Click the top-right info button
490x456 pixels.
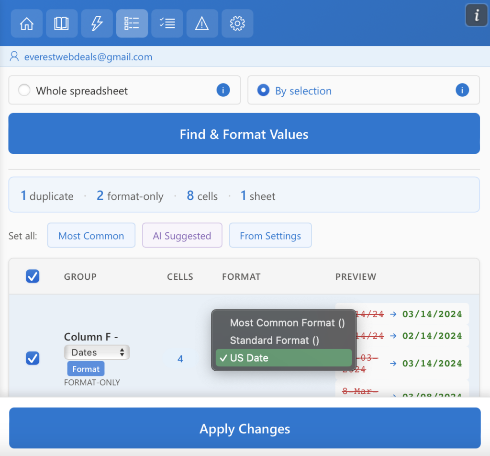click(x=476, y=16)
